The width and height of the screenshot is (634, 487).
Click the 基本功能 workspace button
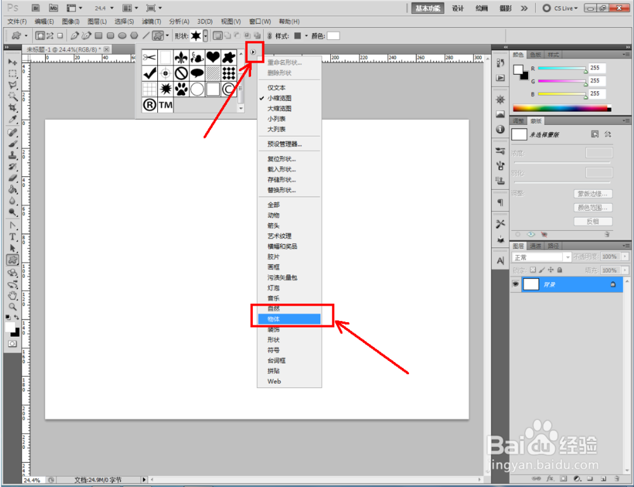tap(428, 8)
